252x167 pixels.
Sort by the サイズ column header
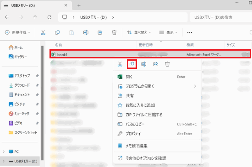coord(231,45)
